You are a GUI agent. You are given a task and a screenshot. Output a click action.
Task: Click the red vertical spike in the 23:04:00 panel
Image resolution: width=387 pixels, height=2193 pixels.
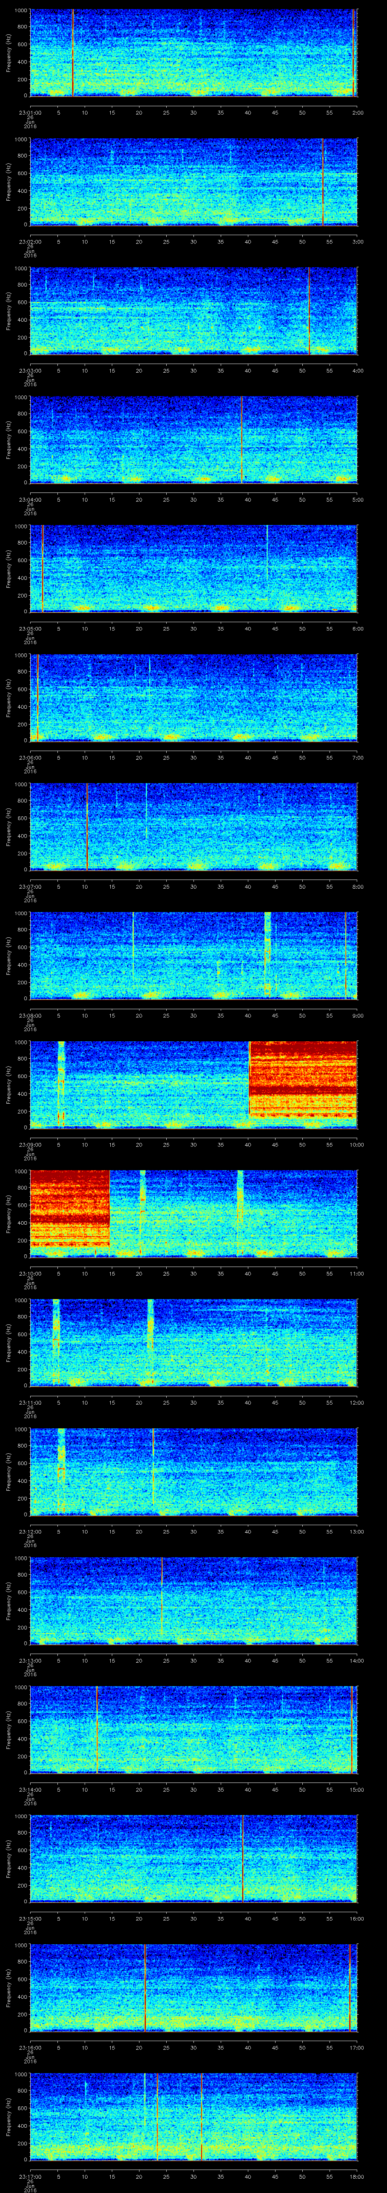click(x=241, y=439)
